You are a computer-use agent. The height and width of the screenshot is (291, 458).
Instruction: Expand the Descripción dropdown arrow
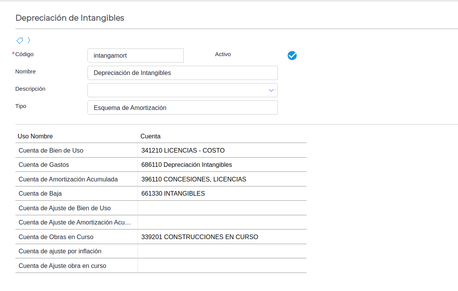(271, 90)
